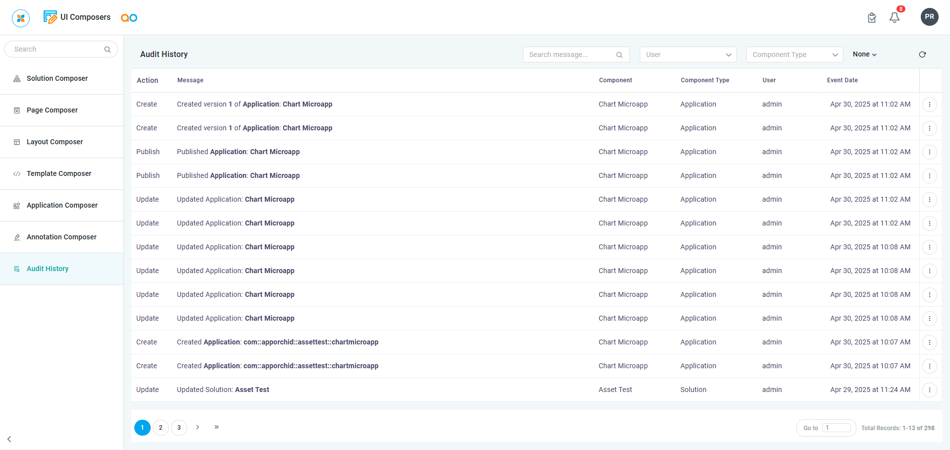Screen dimensions: 950x450
Task: Select Application Composer in the sidebar
Action: pyautogui.click(x=62, y=205)
